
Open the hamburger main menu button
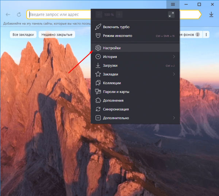[173, 4]
